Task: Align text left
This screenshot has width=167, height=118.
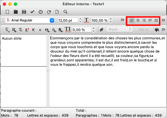Action: click(x=132, y=20)
